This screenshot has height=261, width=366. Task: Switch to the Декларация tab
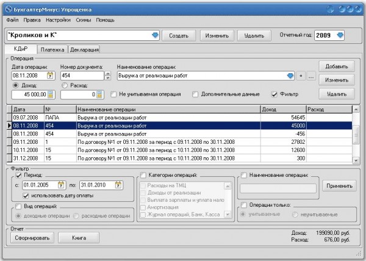pyautogui.click(x=84, y=49)
